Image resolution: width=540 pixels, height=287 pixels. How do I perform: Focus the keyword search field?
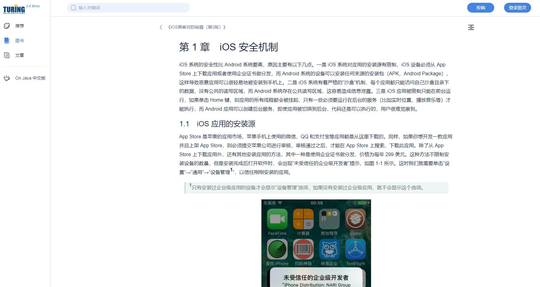[128, 8]
